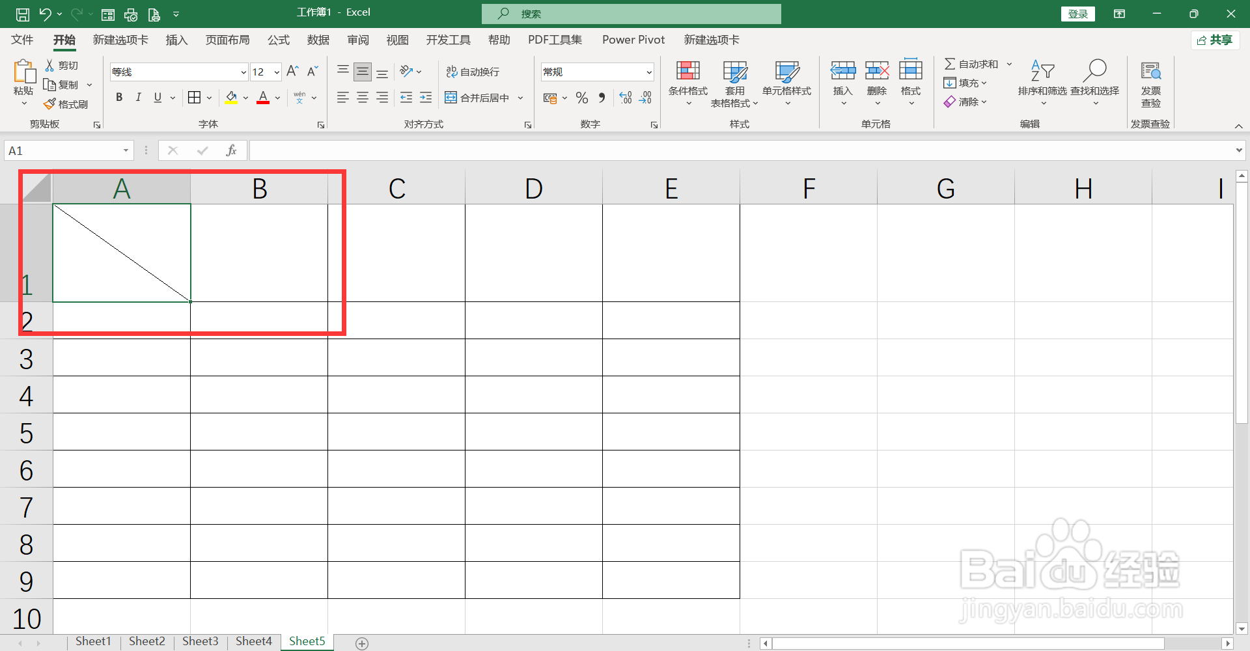The width and height of the screenshot is (1250, 651).
Task: Switch to the 插入 tab
Action: pos(176,40)
